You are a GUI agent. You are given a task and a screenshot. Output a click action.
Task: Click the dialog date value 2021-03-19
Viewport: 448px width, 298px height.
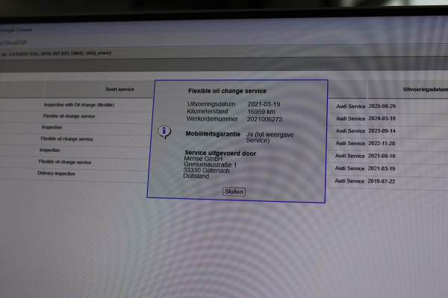pyautogui.click(x=264, y=104)
